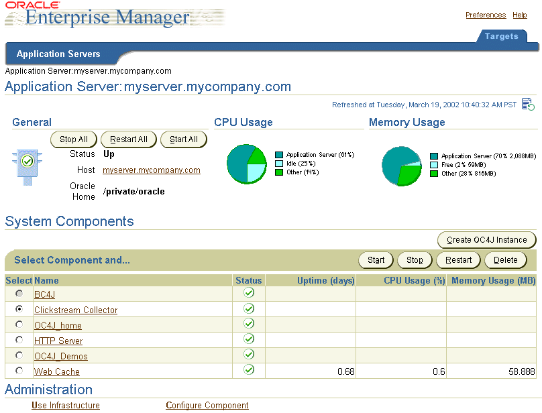542x413 pixels.
Task: Click the Up status value
Action: [x=109, y=154]
